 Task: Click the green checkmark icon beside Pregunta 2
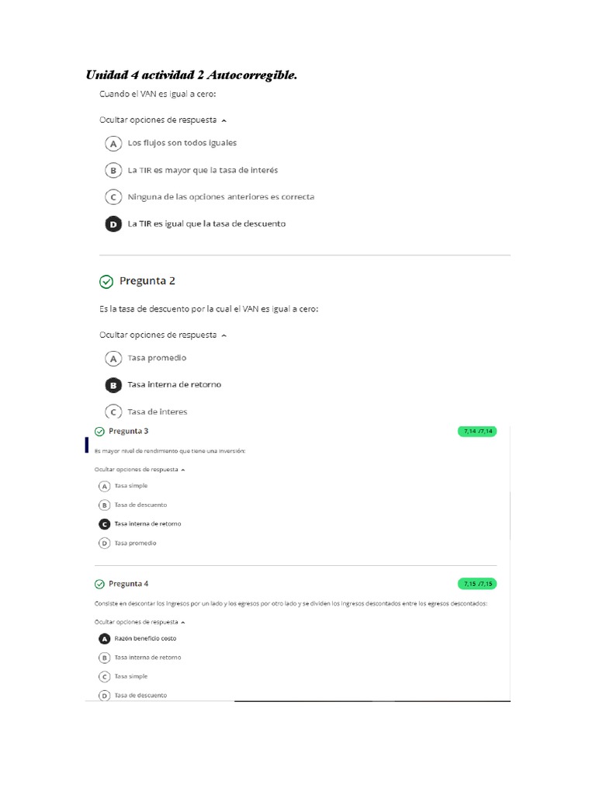106,281
